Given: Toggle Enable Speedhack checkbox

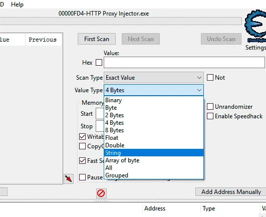Looking at the screenshot, I should point(210,116).
